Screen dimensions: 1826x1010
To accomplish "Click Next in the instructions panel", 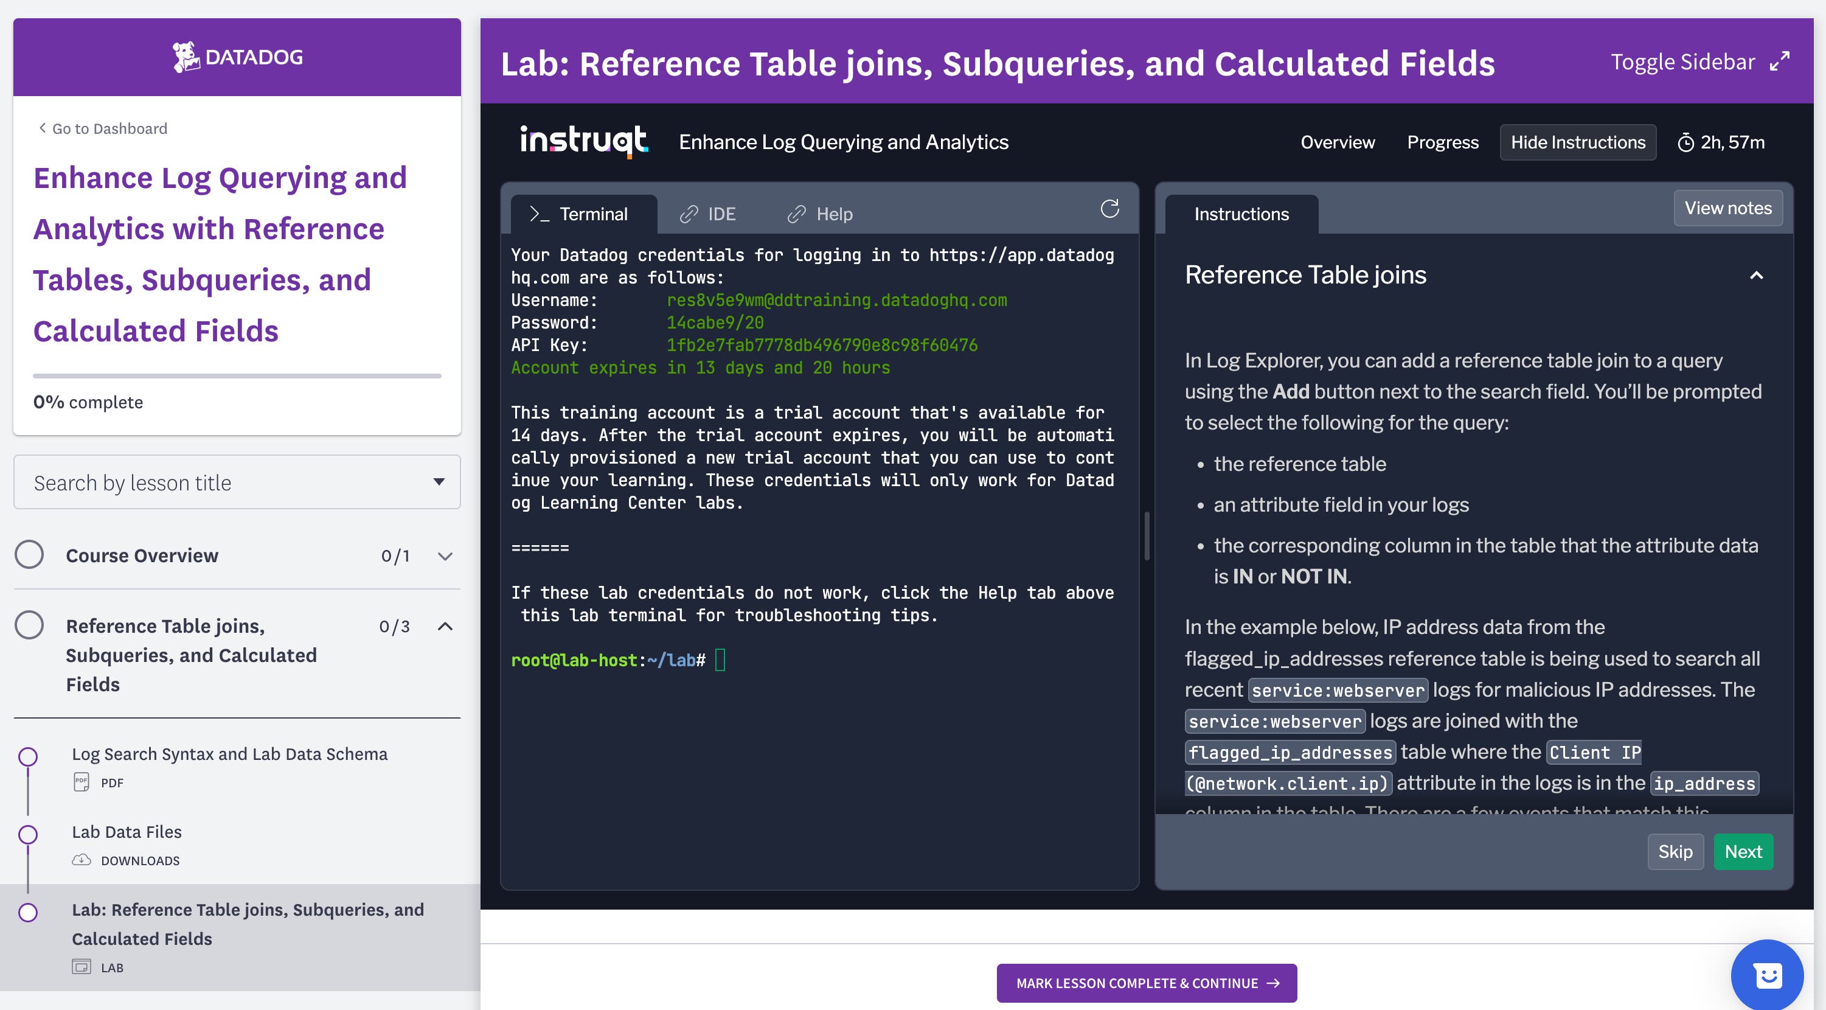I will point(1743,851).
